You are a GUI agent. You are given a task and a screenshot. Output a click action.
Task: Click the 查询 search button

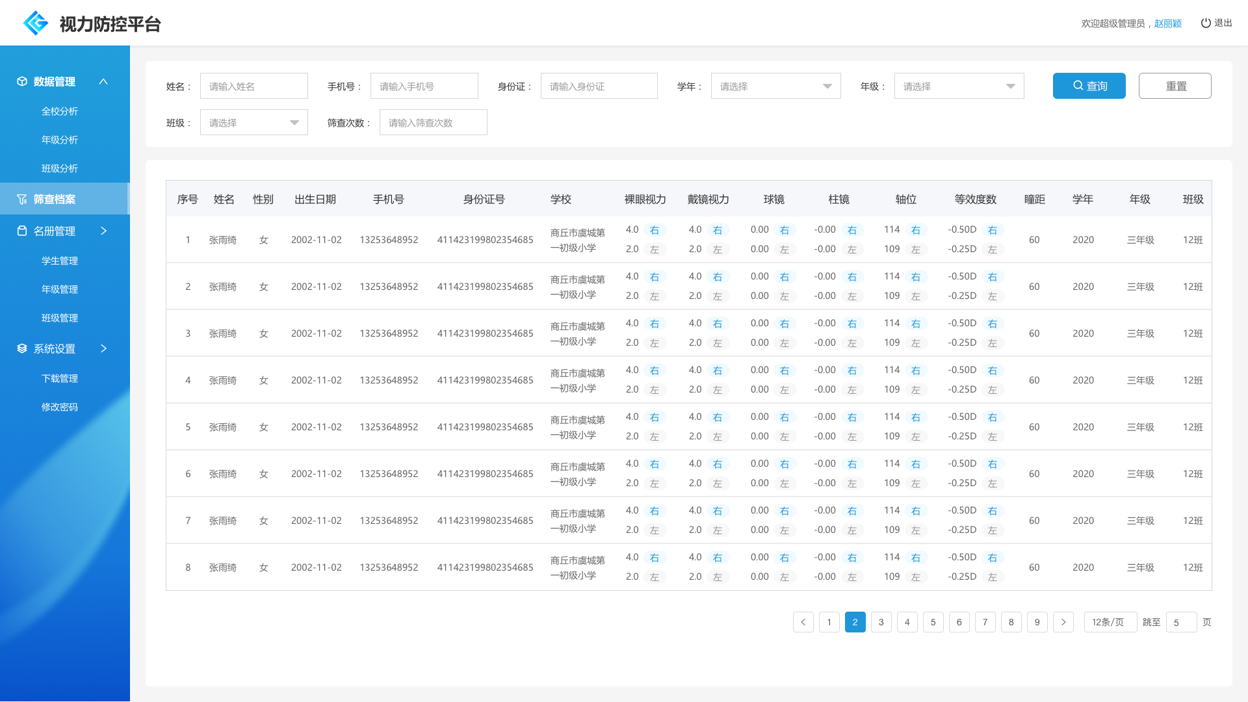tap(1089, 86)
